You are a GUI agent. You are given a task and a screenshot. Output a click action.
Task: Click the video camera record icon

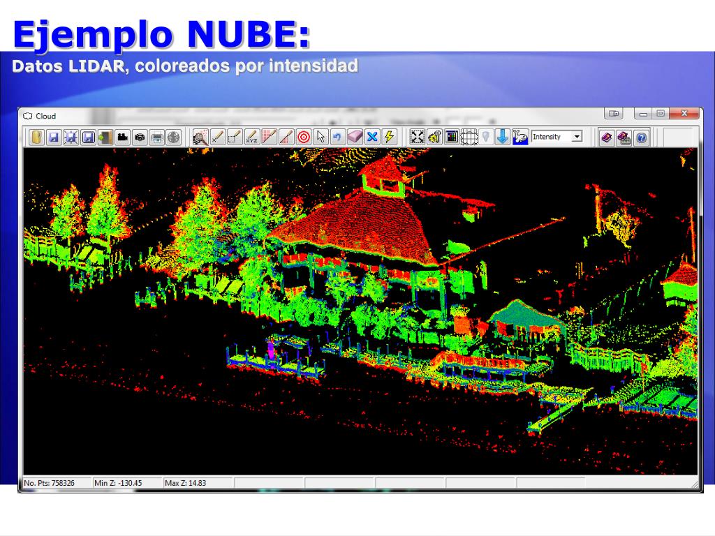click(x=122, y=137)
